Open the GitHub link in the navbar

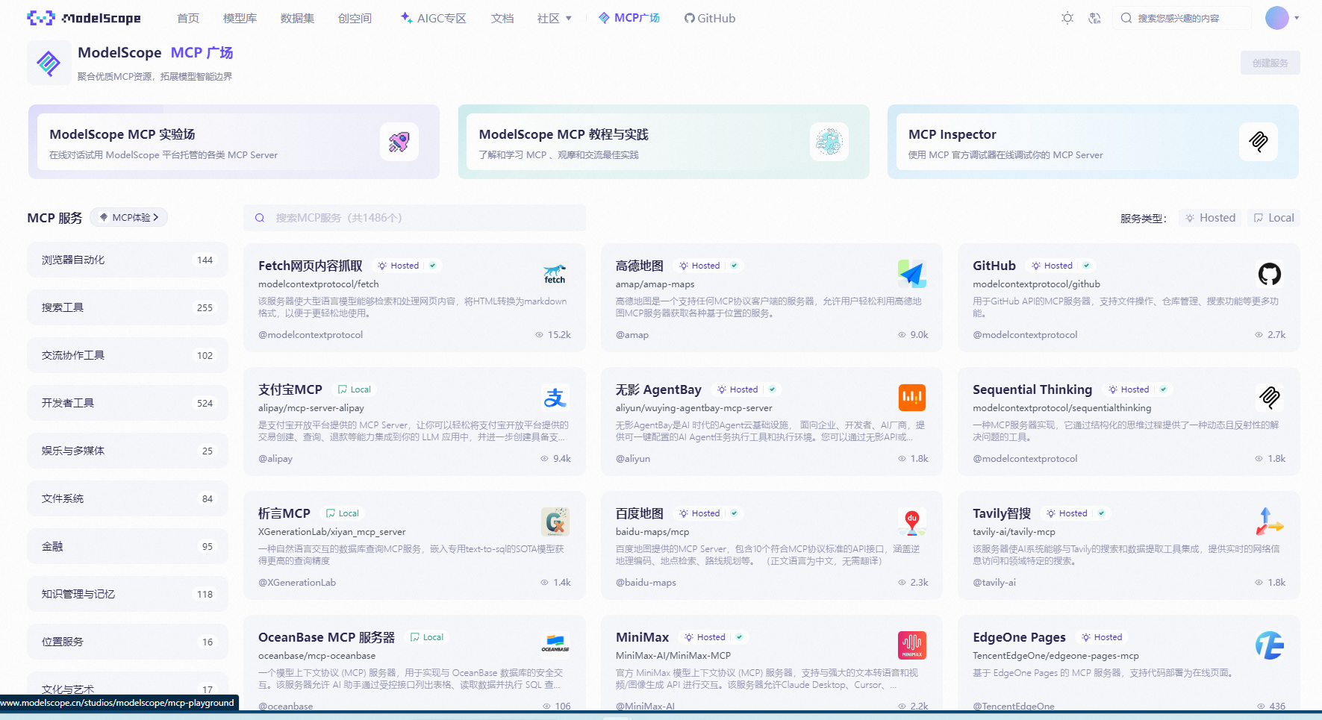coord(710,18)
